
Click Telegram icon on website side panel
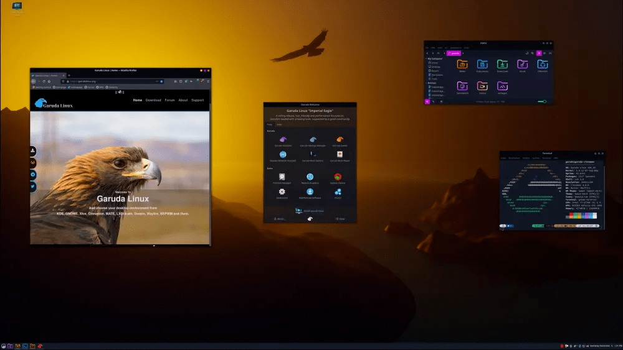(x=32, y=175)
